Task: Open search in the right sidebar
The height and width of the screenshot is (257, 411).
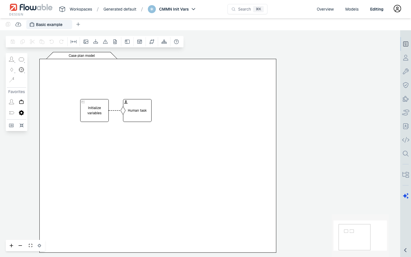Action: pyautogui.click(x=406, y=154)
